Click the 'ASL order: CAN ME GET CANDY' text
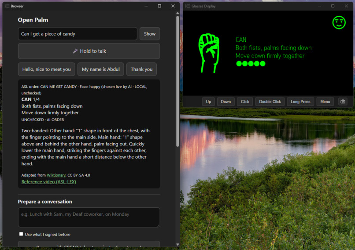355x250 pixels. pos(49,87)
